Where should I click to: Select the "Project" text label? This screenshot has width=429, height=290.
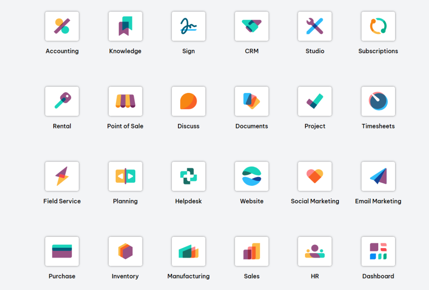315,126
